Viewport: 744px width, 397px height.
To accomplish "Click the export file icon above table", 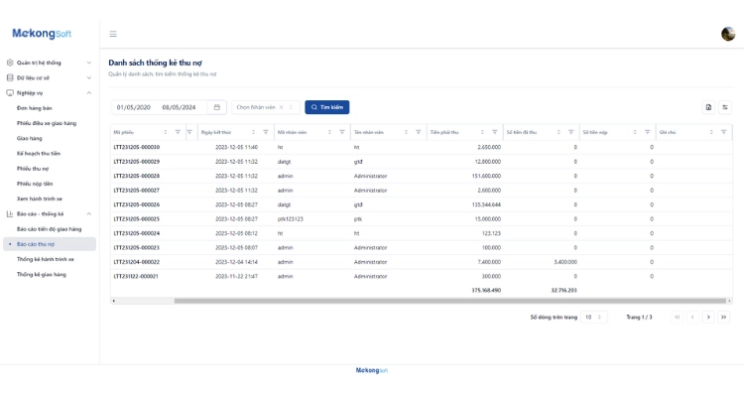I will 708,107.
